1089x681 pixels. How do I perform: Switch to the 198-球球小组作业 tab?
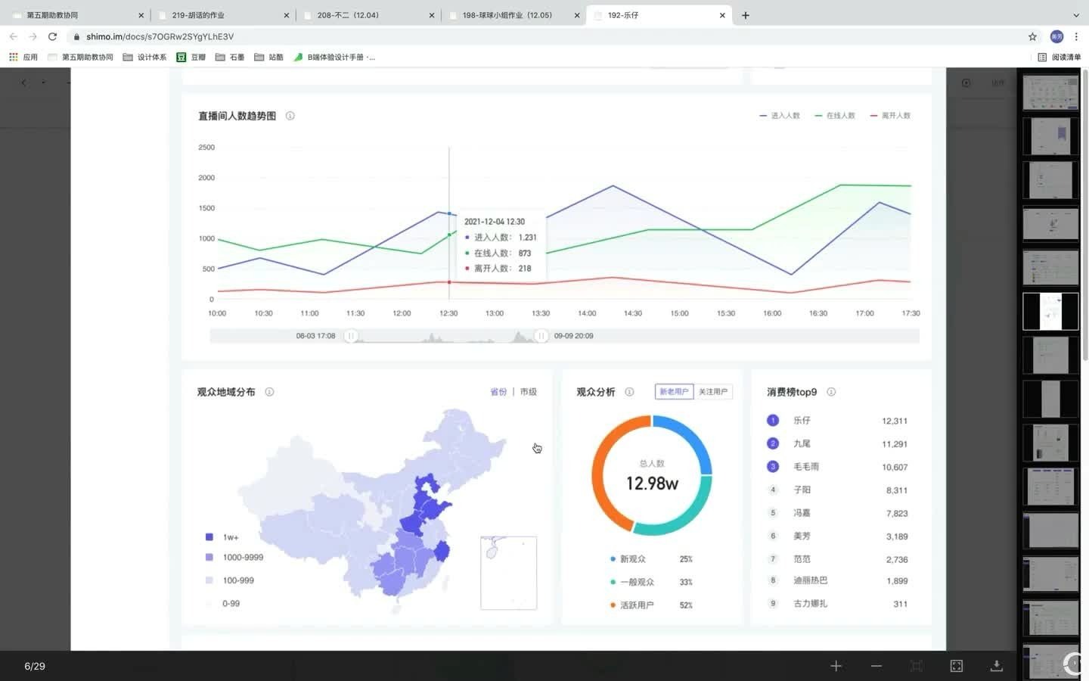coord(513,15)
